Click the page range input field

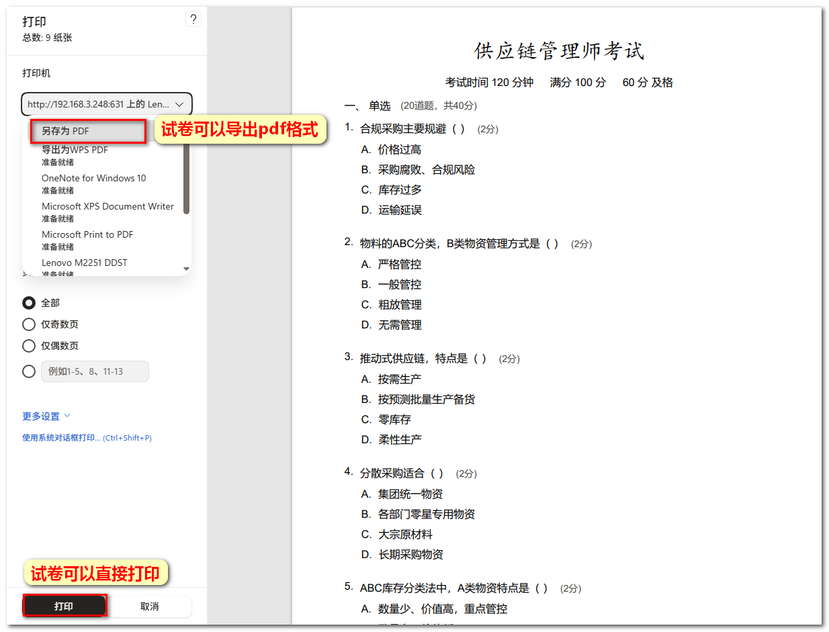95,371
